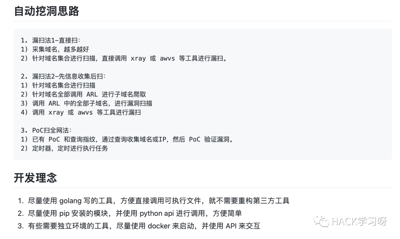Viewport: 400px width, 239px height.
Task: Click the word docker in the third item
Action: [x=159, y=226]
